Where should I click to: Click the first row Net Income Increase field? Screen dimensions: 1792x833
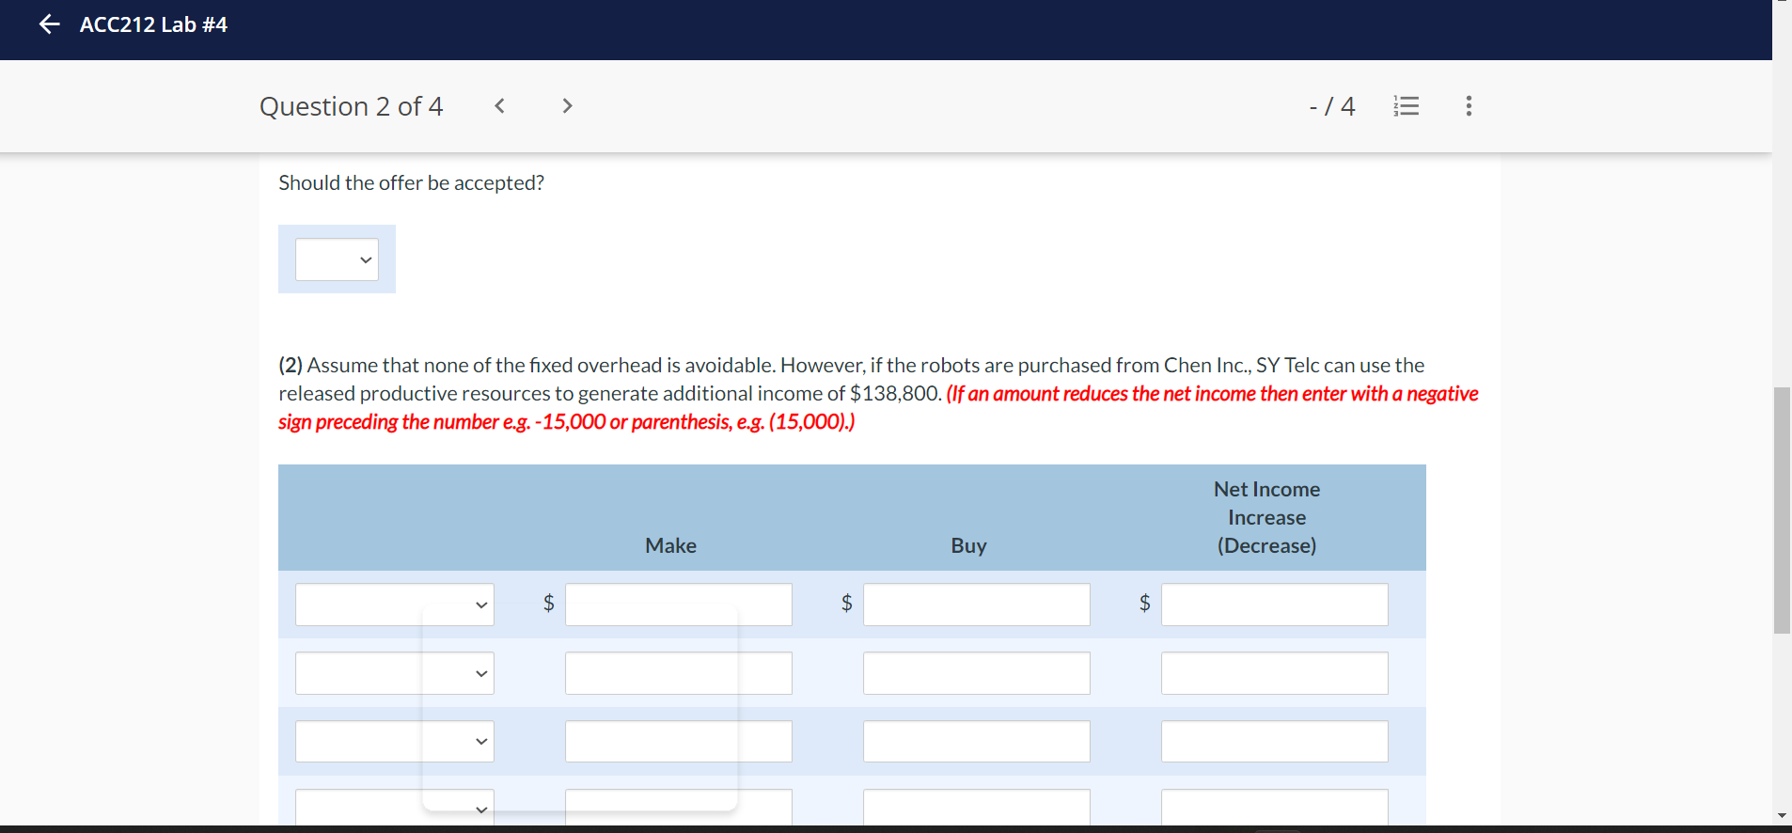[x=1275, y=605]
